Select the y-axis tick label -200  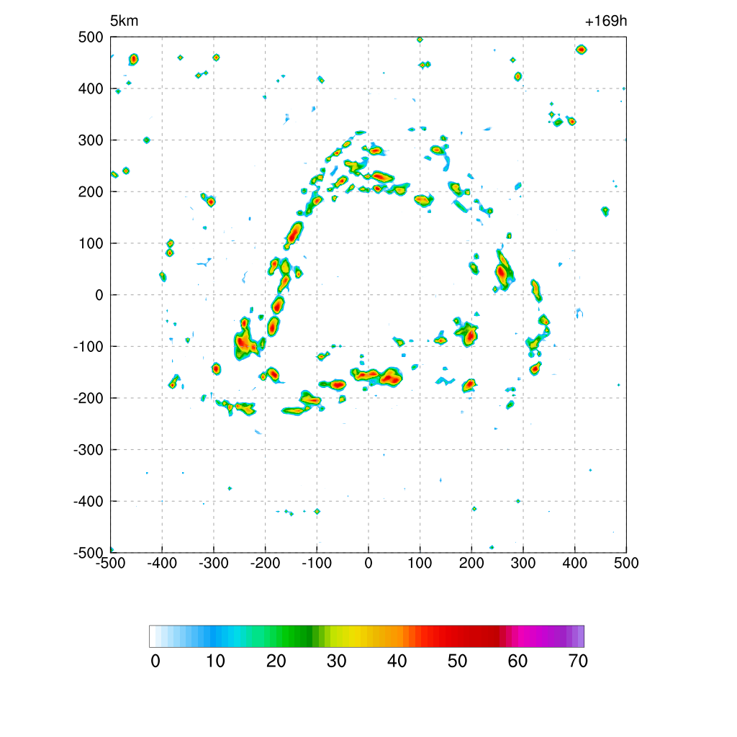click(x=89, y=398)
